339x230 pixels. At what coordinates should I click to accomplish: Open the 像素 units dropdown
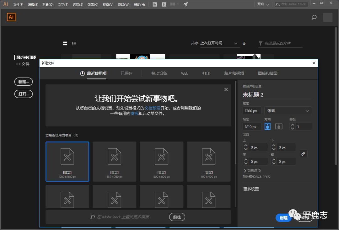(288, 111)
